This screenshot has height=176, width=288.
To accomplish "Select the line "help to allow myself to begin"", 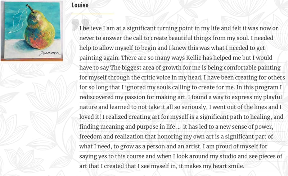I will pos(172,48).
